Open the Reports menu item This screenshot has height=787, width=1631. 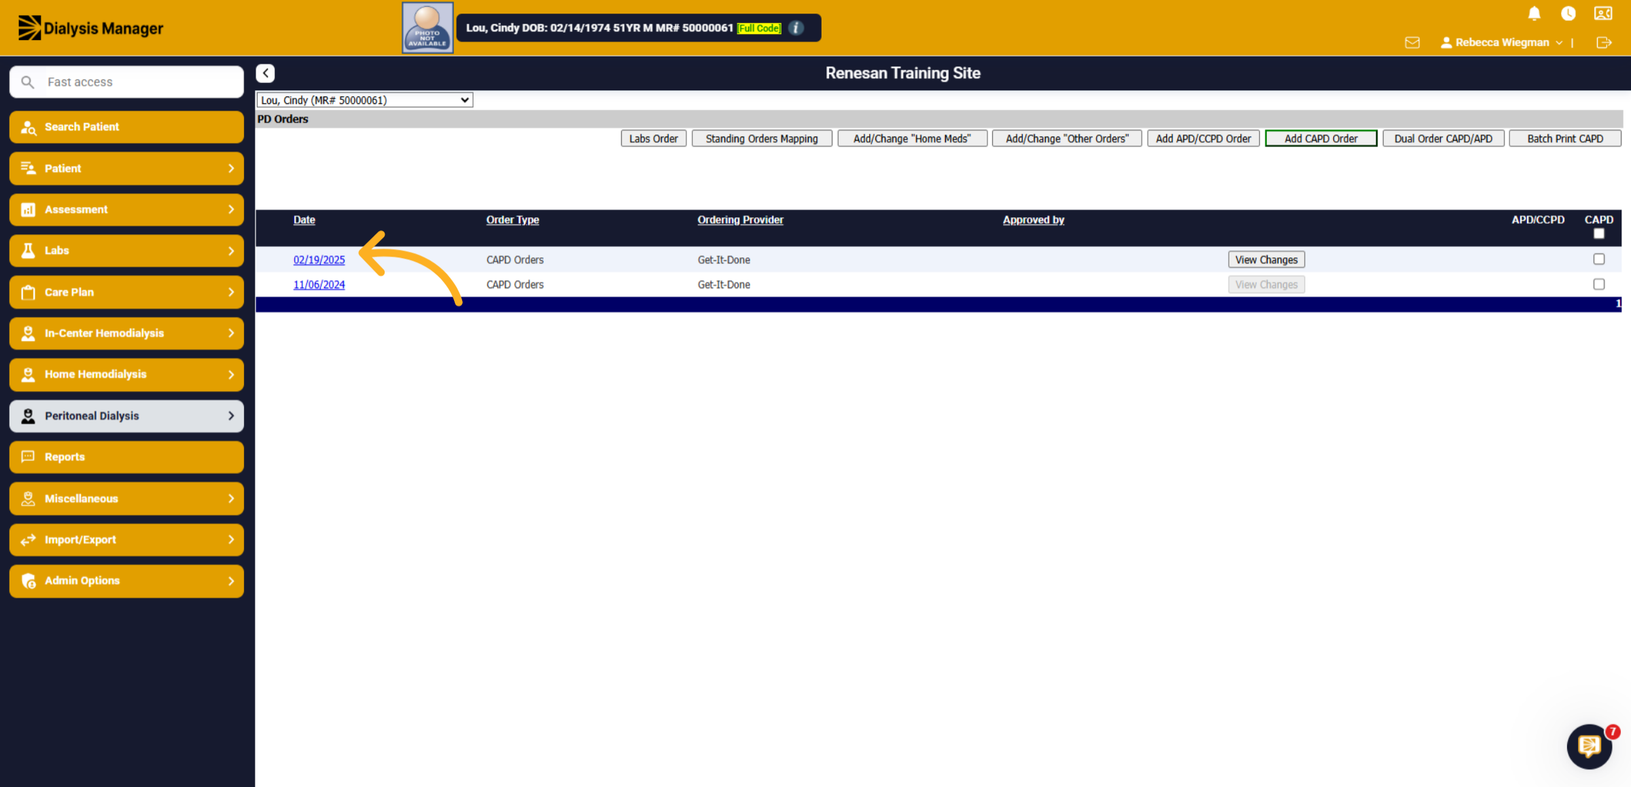pyautogui.click(x=126, y=457)
